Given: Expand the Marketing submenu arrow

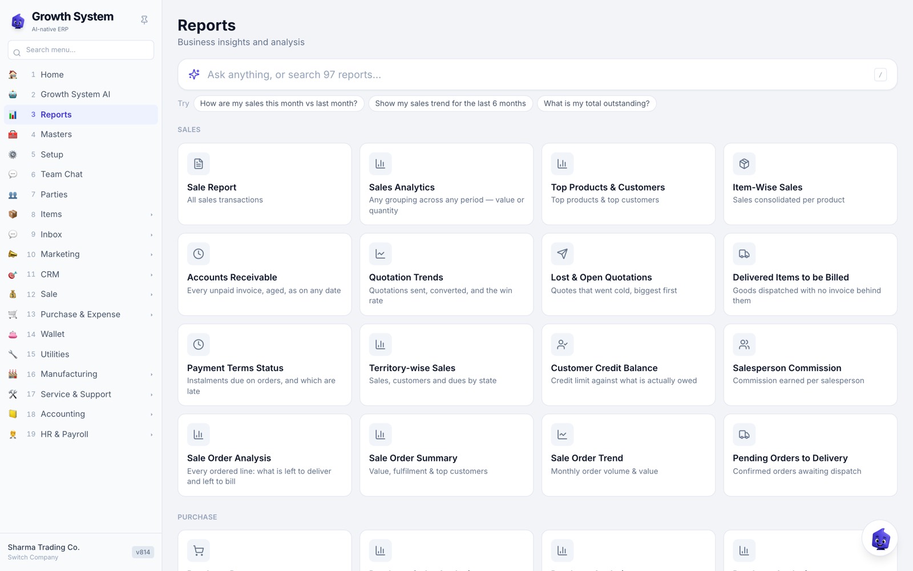Looking at the screenshot, I should tap(151, 255).
